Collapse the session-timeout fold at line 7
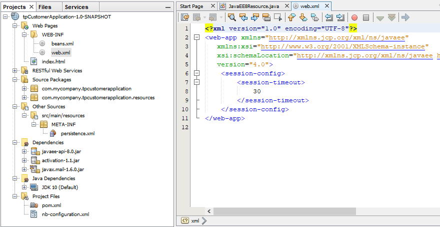 pyautogui.click(x=197, y=82)
